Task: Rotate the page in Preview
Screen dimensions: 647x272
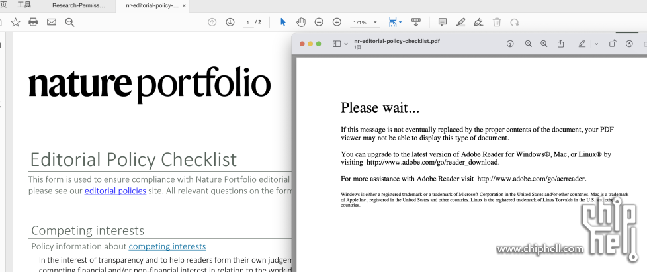Action: point(613,43)
